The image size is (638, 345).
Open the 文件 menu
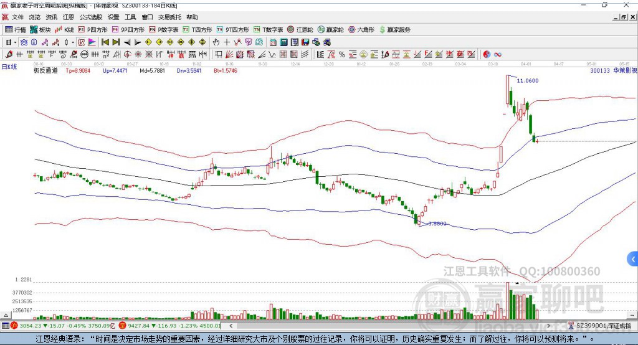coord(17,17)
